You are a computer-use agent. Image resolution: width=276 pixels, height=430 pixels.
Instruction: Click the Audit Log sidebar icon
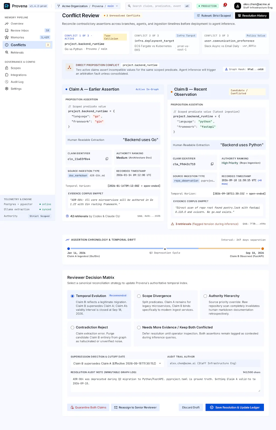click(x=7, y=82)
